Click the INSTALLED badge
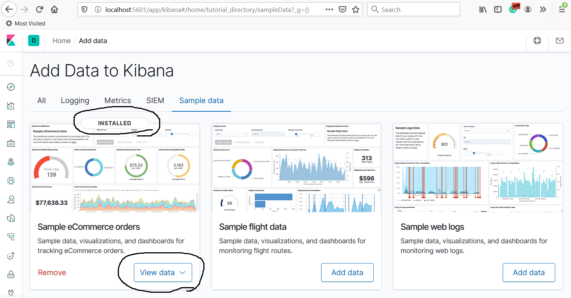 [115, 123]
